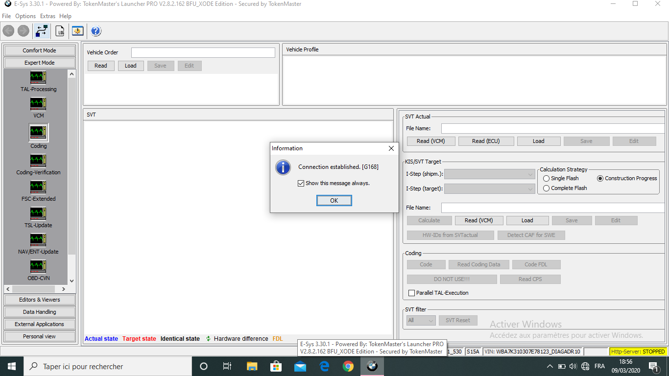Open the FSC-Extended module icon
The height and width of the screenshot is (376, 669).
click(x=38, y=187)
